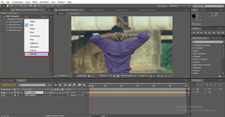Open layer 1 Parent None dropdown
The image size is (225, 117).
[x=77, y=92]
